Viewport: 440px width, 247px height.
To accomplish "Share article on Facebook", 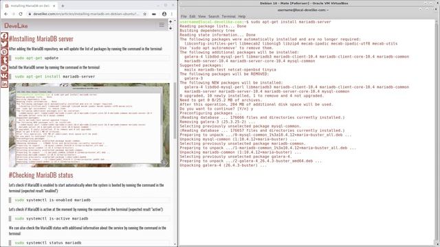I will [4, 36].
